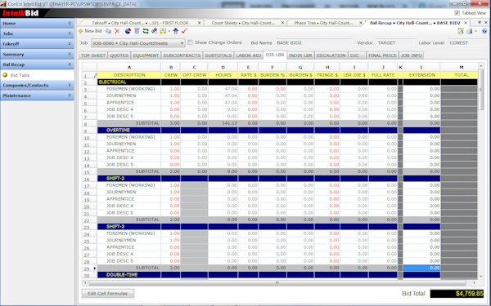Select column L header

click(421, 67)
